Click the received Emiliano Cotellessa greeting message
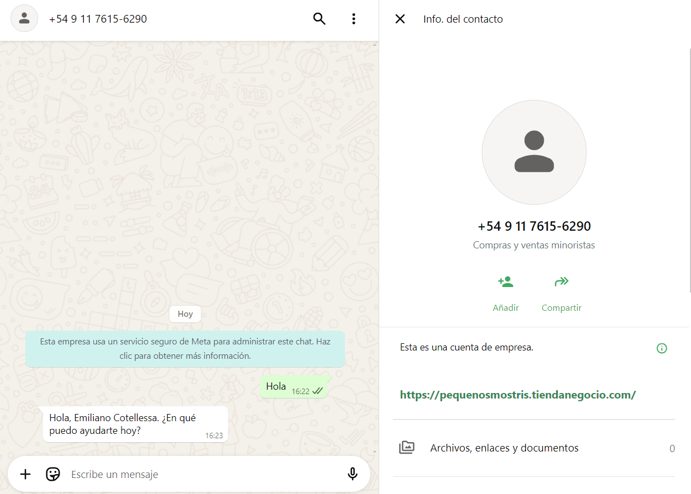The width and height of the screenshot is (691, 494). click(136, 424)
